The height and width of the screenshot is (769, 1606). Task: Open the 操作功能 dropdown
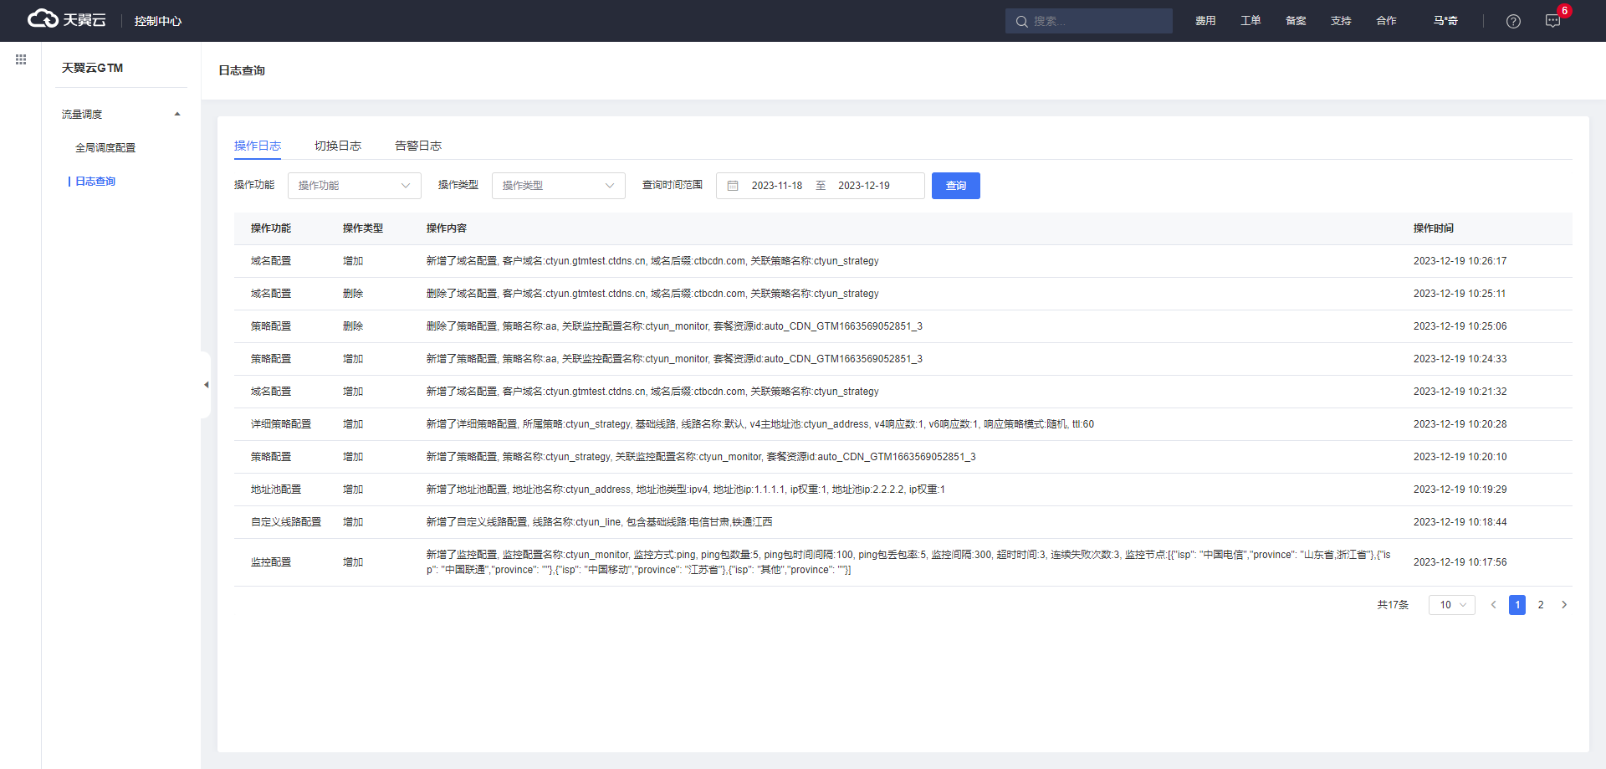click(x=355, y=186)
